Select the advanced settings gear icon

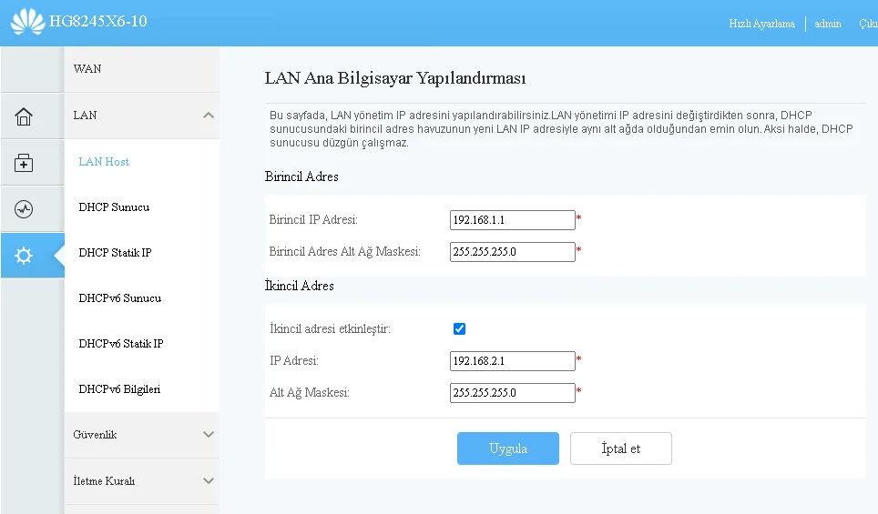click(x=24, y=256)
